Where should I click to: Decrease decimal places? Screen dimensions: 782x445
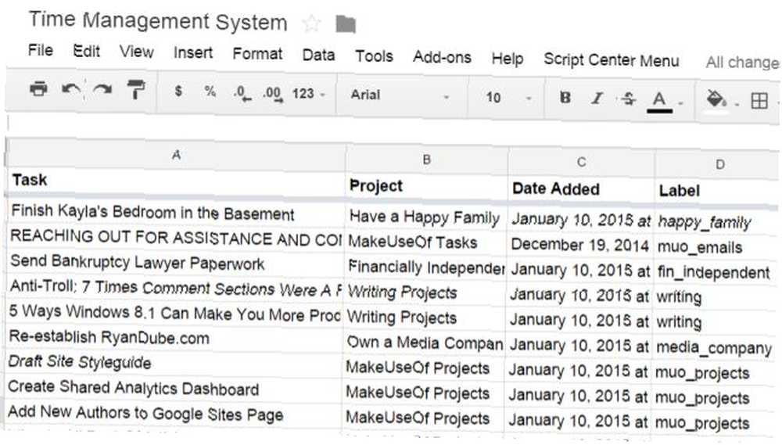coord(242,93)
